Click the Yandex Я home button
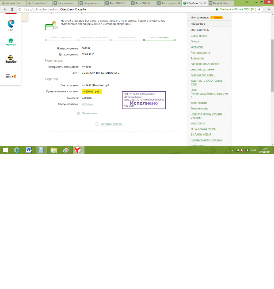The image size is (274, 289). tap(12, 9)
